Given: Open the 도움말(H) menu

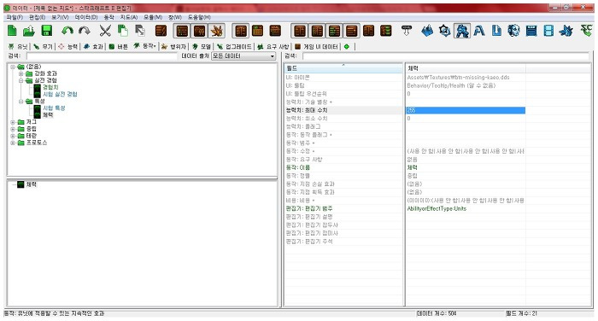Looking at the screenshot, I should click(x=199, y=17).
